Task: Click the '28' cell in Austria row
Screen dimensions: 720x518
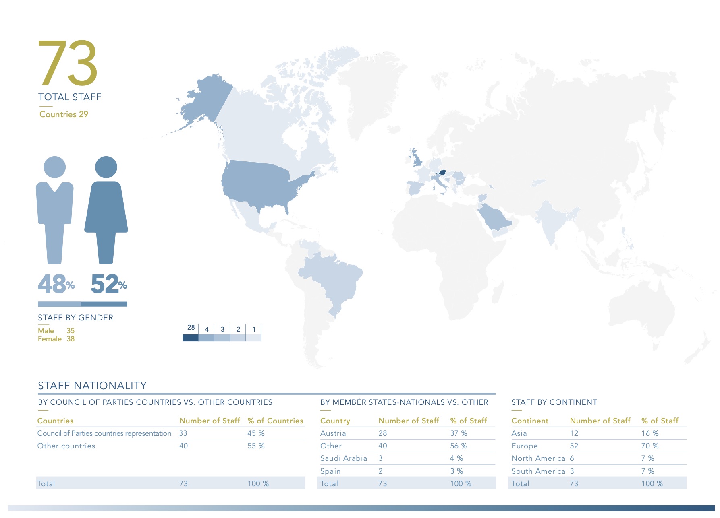Action: pos(382,433)
